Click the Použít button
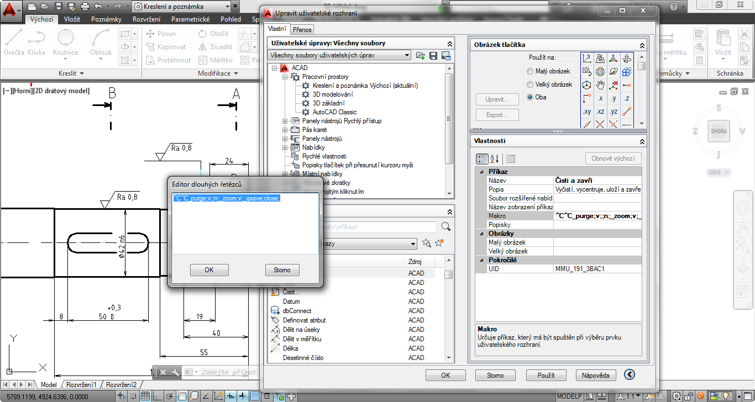755x402 pixels. coord(546,375)
